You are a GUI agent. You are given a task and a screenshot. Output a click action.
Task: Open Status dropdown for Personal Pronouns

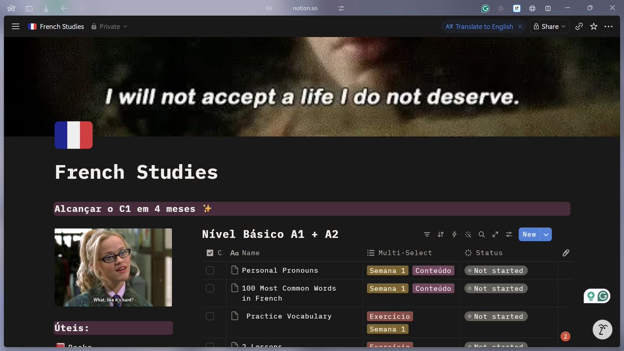click(x=496, y=270)
